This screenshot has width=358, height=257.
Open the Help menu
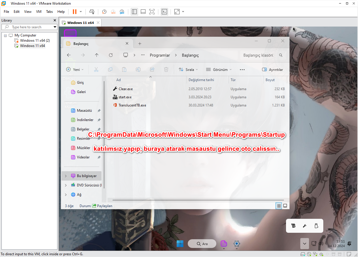click(x=61, y=12)
